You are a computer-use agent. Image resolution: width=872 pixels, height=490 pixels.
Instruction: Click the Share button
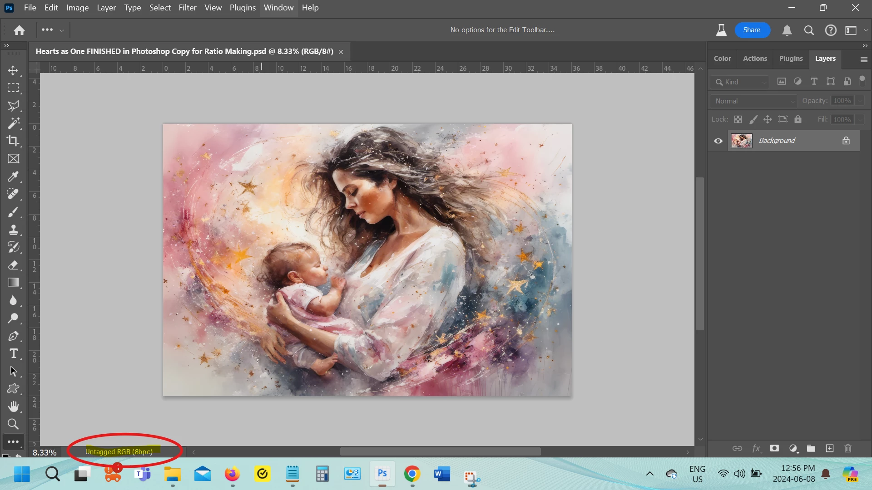tap(752, 30)
